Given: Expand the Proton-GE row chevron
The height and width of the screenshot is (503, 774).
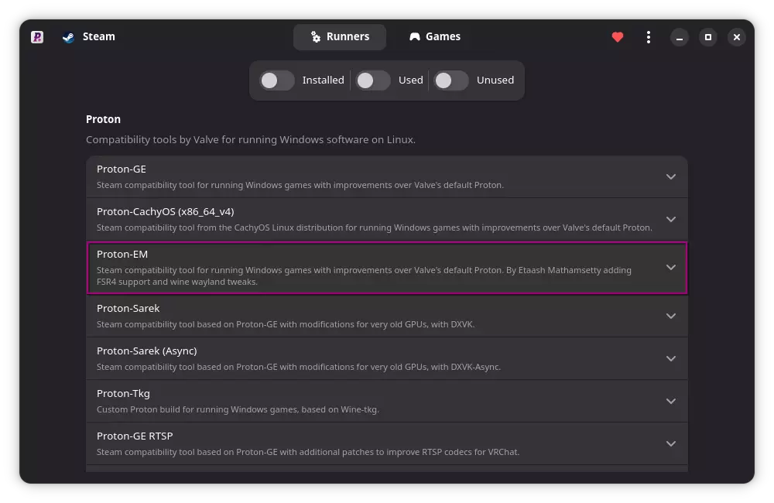Looking at the screenshot, I should (671, 176).
